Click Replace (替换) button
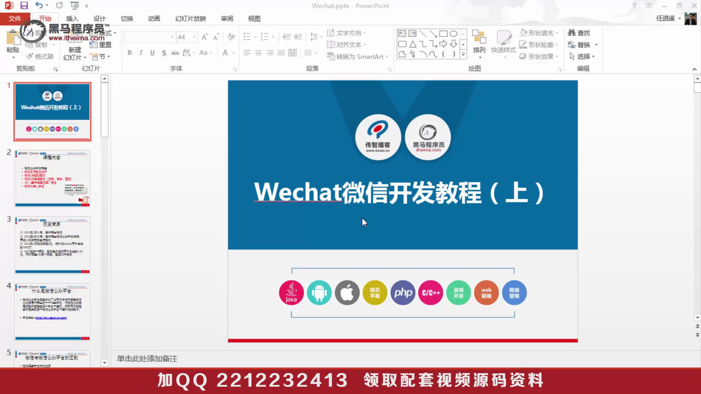701x394 pixels. 579,45
